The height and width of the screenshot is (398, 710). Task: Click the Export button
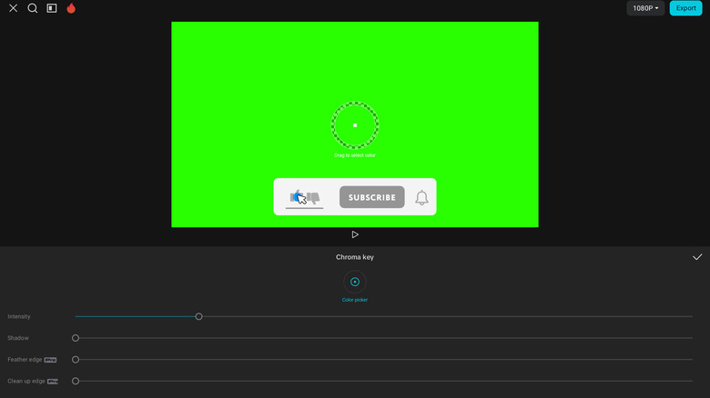(685, 8)
